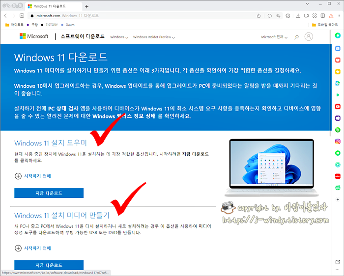The height and width of the screenshot is (276, 344).
Task: Click the 소프트웨어 다운로드 header link
Action: pyautogui.click(x=83, y=36)
